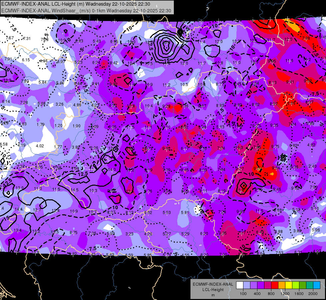Viewport: 326px width, 300px height.
Task: Click the 400 legend scale label
Action: click(257, 294)
